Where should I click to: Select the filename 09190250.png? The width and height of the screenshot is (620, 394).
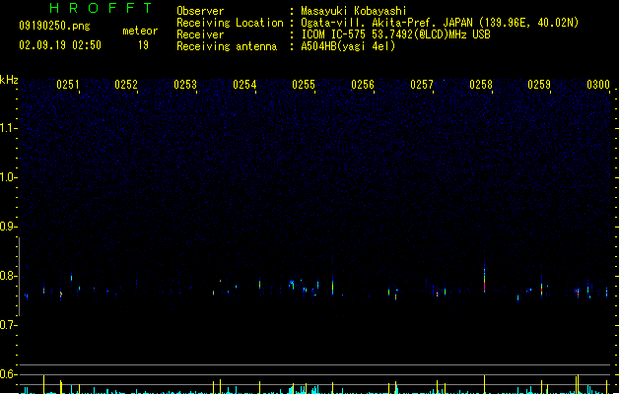click(54, 26)
